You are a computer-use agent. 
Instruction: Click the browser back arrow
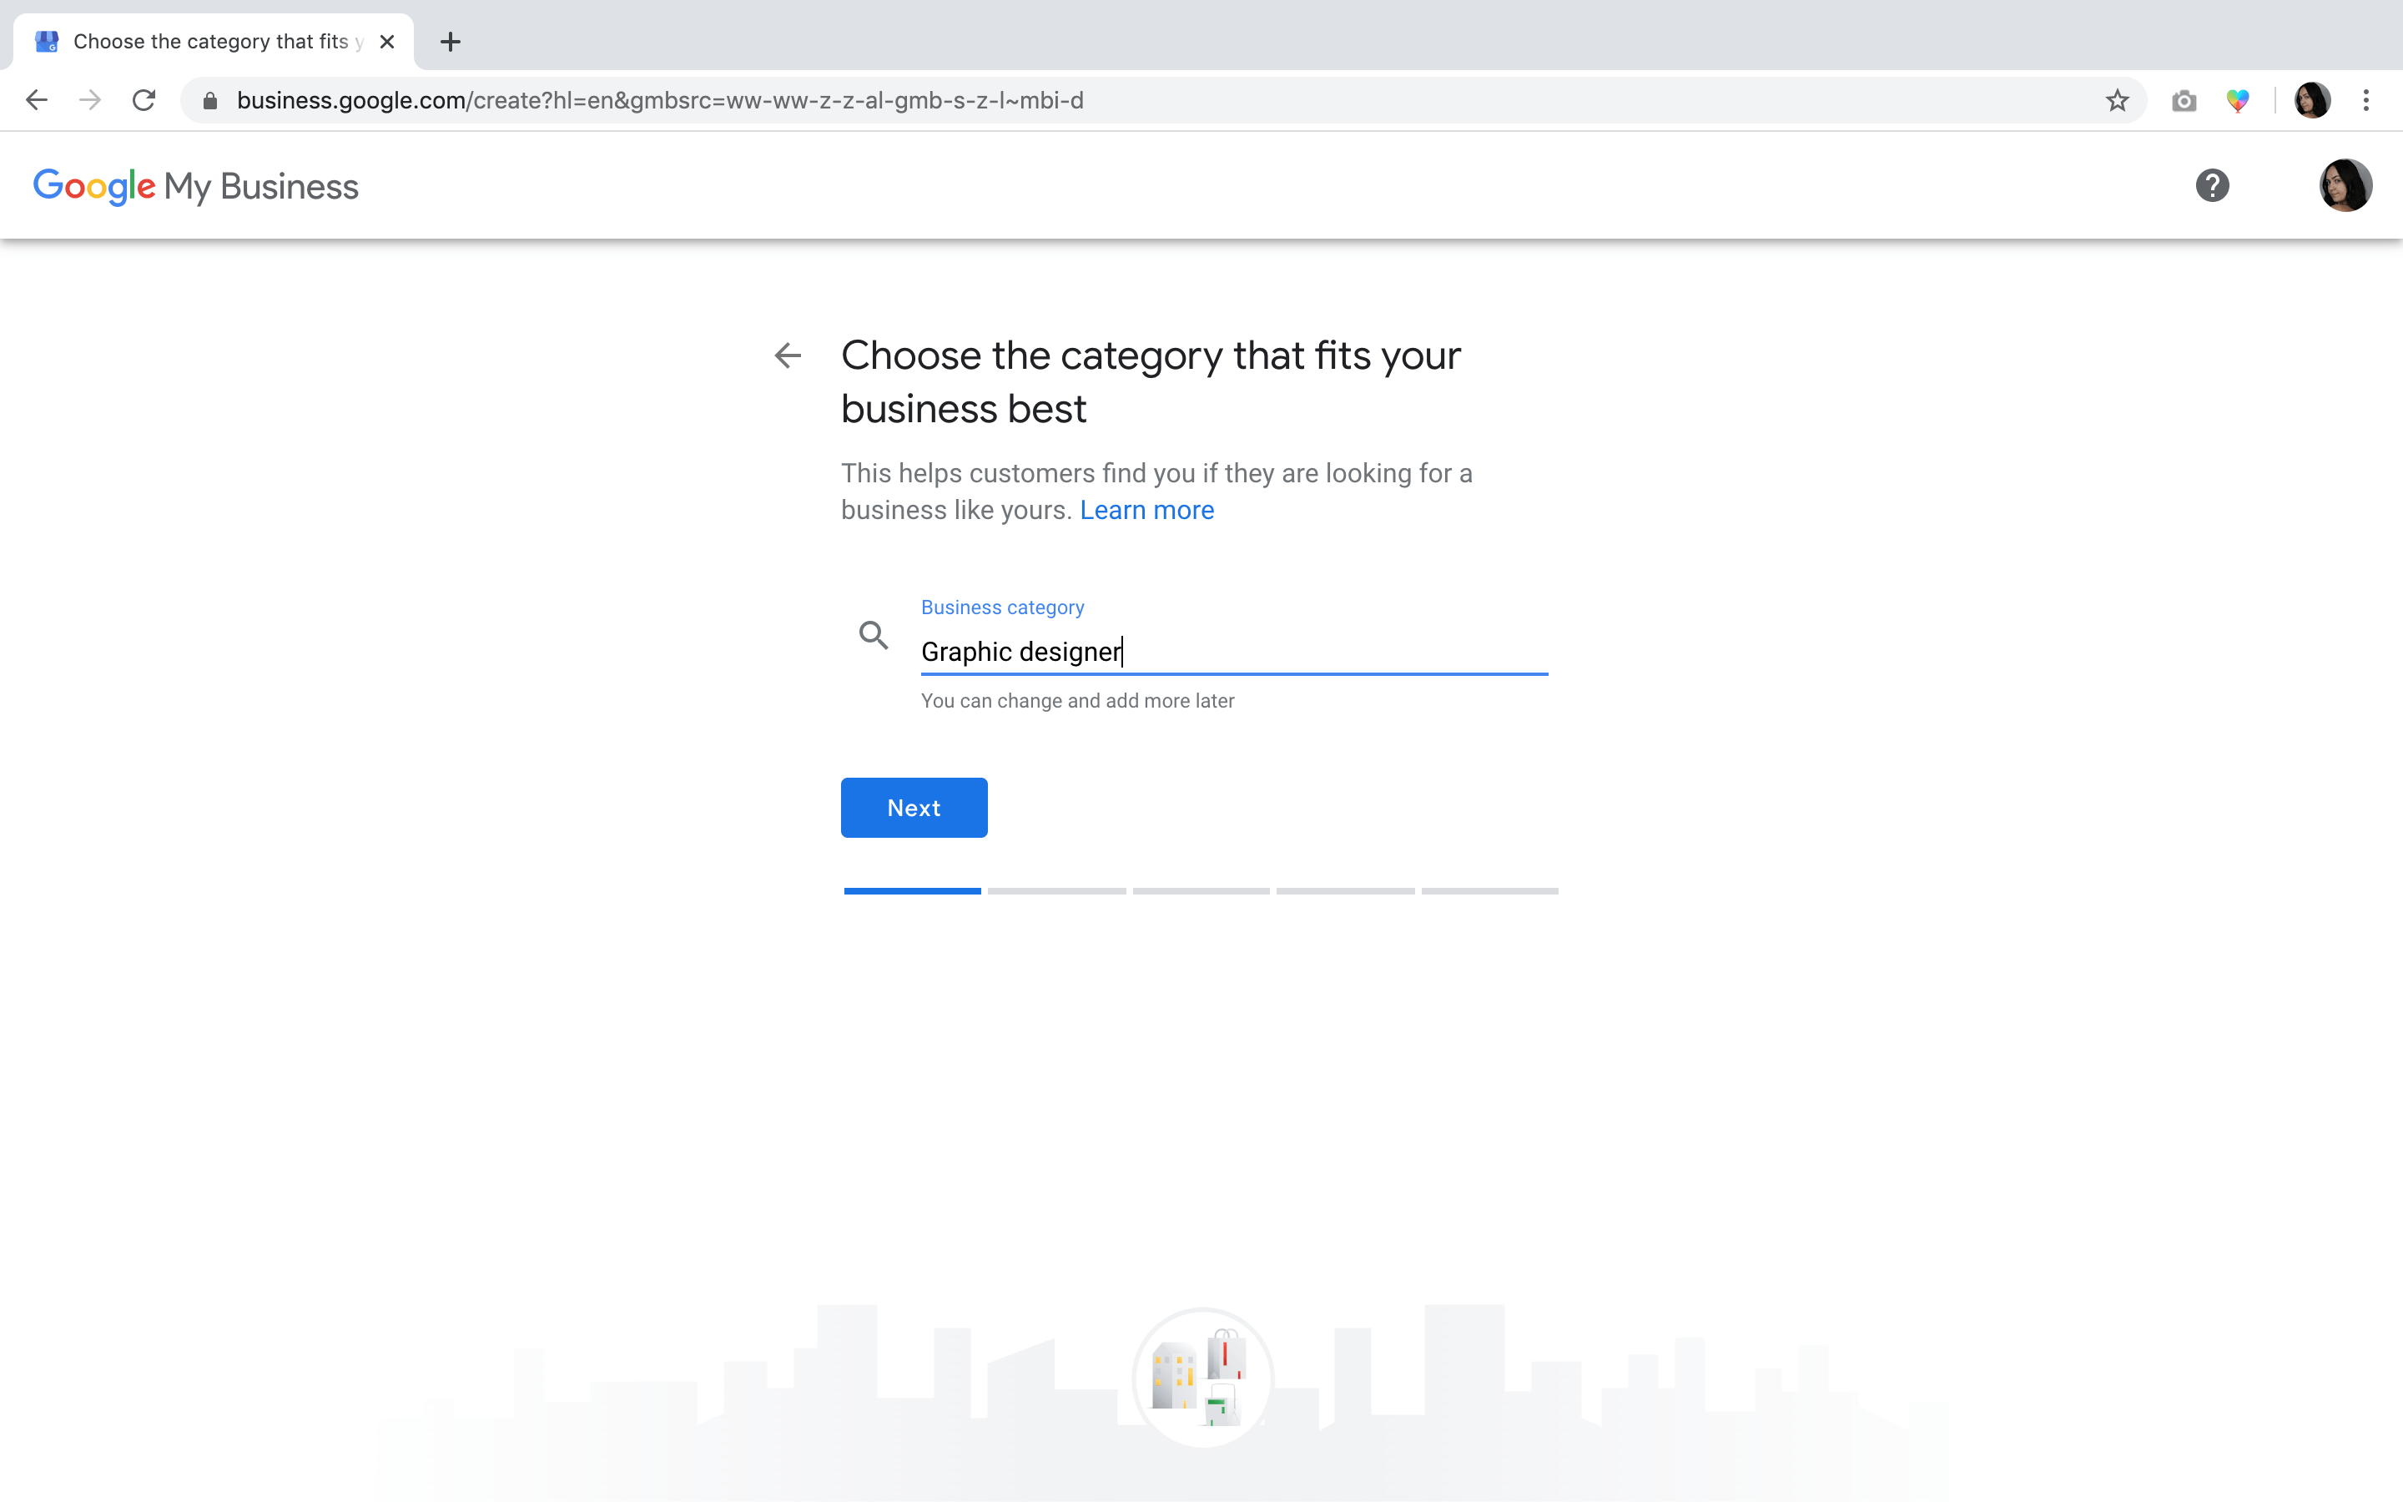point(37,100)
